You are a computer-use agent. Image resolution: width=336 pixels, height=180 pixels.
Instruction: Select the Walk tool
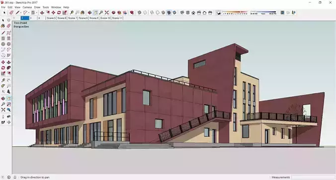click(3, 122)
